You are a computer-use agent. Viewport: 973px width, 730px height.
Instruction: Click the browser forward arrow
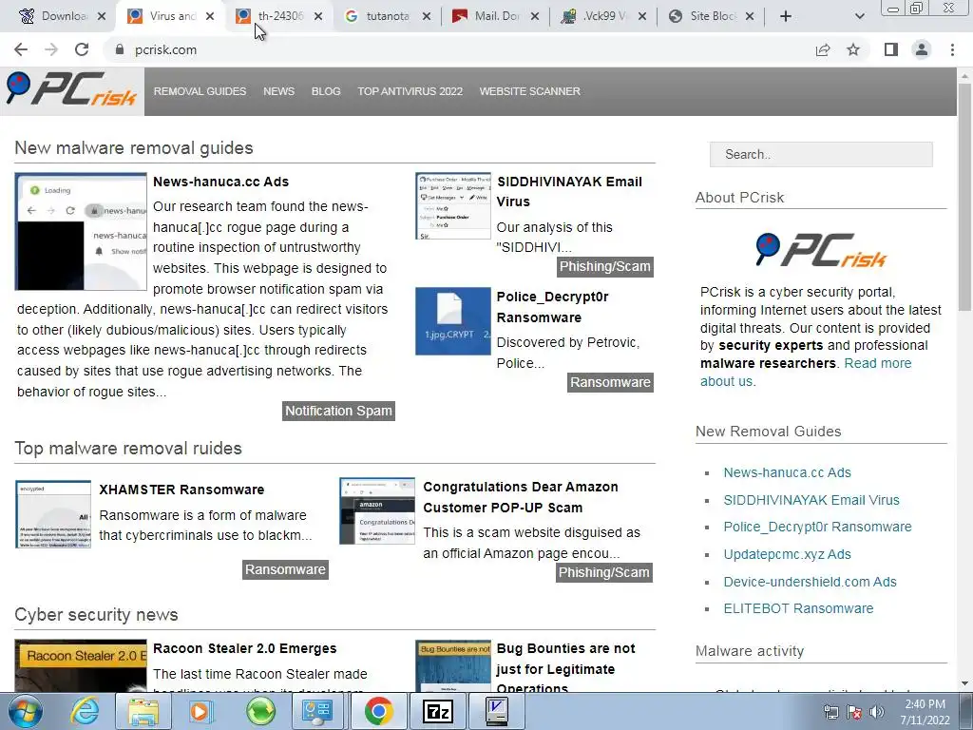click(x=51, y=49)
